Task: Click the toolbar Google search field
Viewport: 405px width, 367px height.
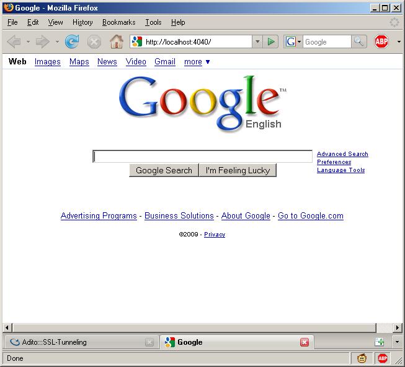Action: pos(327,41)
